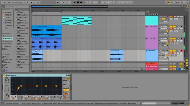The image size is (190, 106).
Task: Toggle EQ Eight Adapt. Q On button
Action: coord(66,90)
